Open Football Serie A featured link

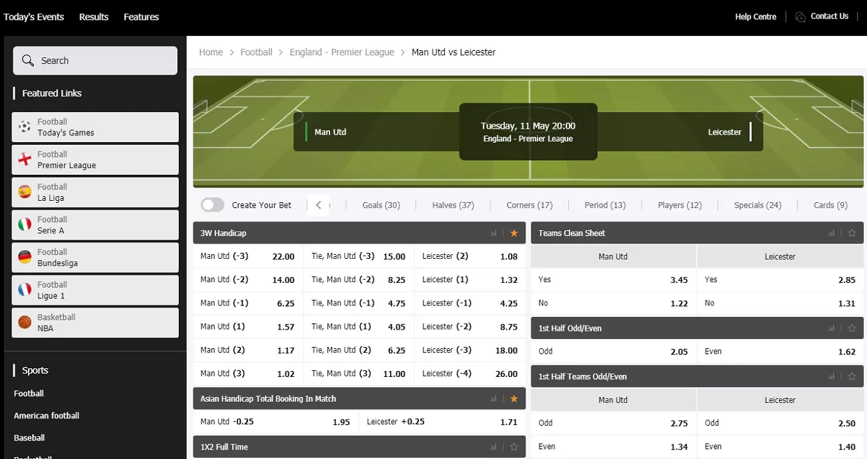pyautogui.click(x=95, y=225)
